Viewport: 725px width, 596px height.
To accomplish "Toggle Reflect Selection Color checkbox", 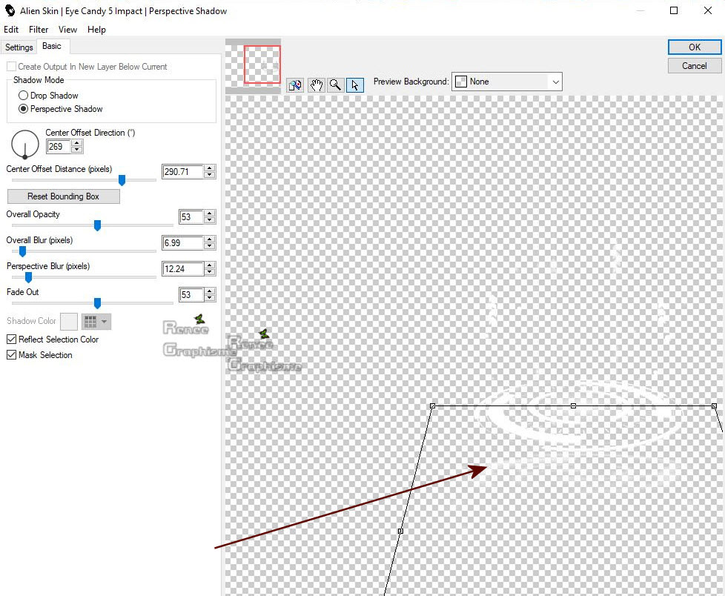I will tap(12, 340).
